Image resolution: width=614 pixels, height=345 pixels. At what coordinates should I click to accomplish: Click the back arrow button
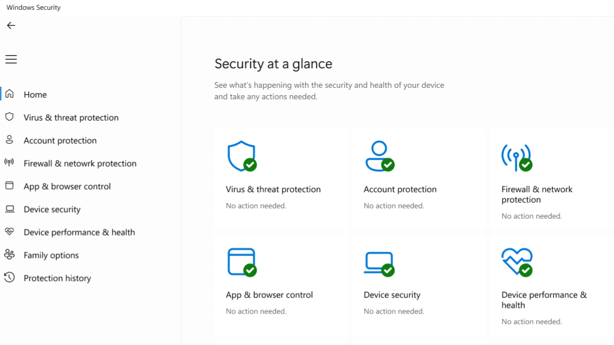(x=11, y=25)
